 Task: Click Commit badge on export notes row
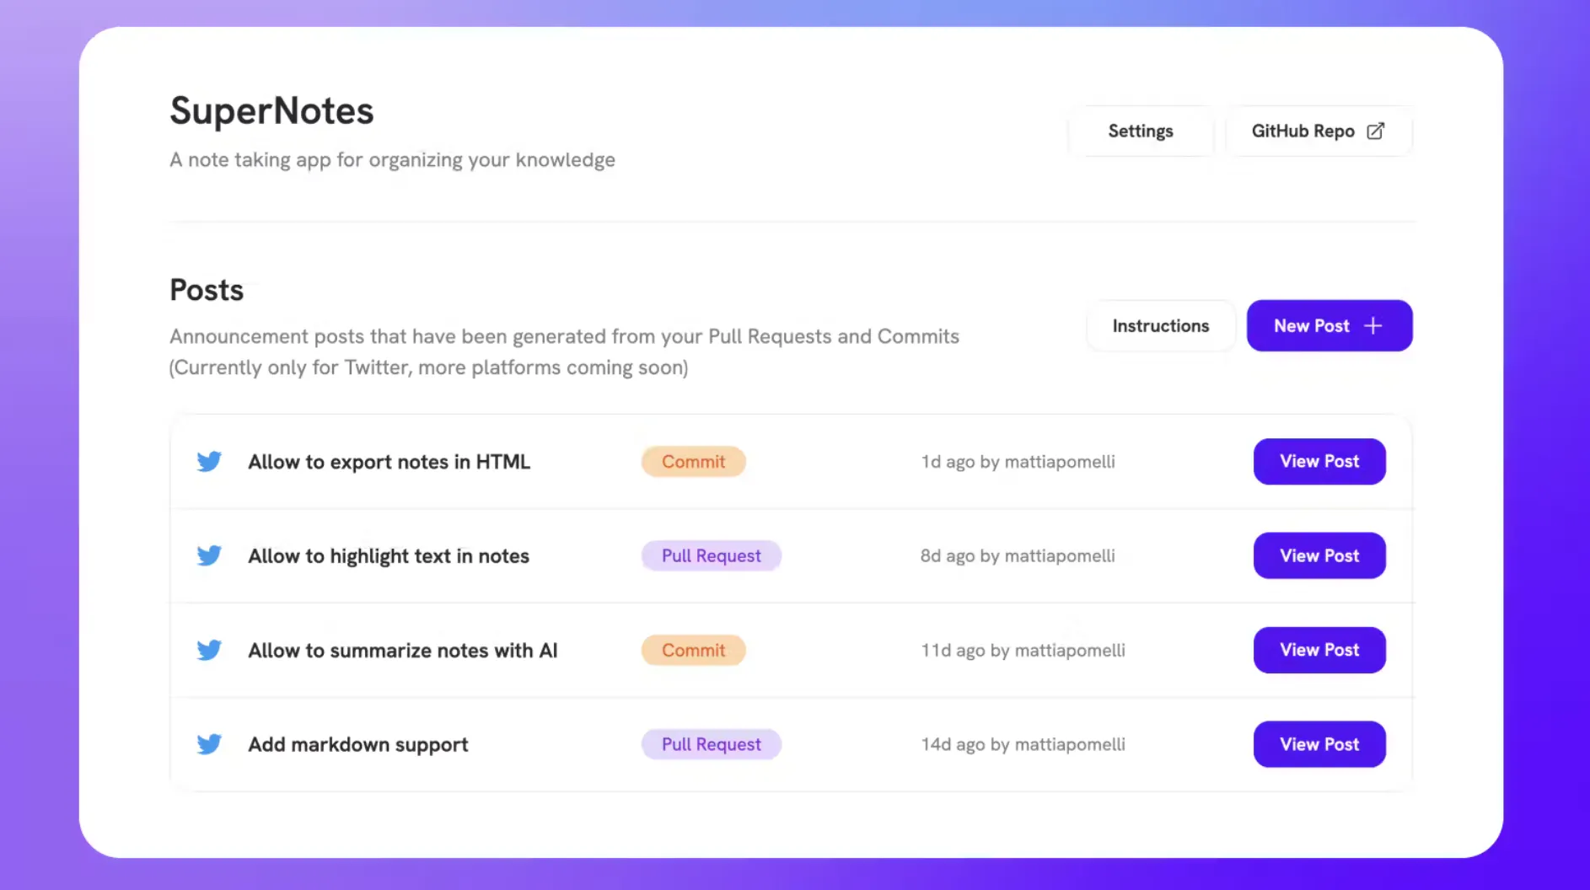pos(693,462)
